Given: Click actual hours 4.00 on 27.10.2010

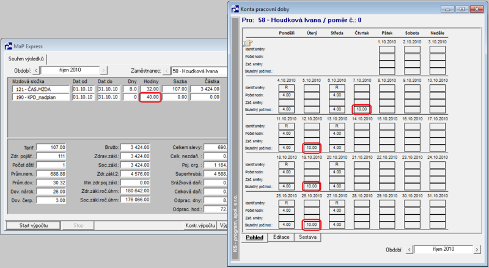Looking at the screenshot, I should [337, 225].
